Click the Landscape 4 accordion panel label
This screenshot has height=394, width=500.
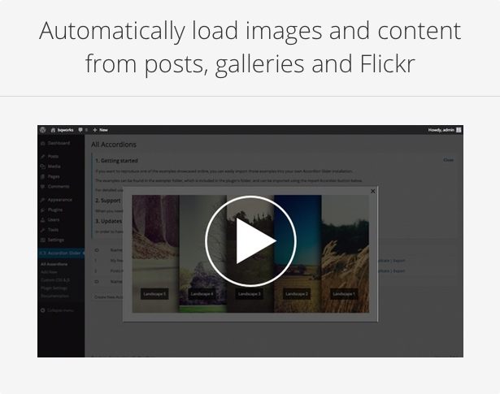(202, 293)
